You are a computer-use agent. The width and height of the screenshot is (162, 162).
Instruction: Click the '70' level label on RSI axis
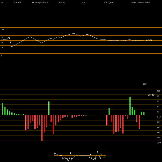2,37
